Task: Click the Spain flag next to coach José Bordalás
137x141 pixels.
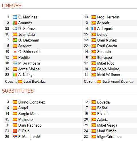Action: point(20,82)
